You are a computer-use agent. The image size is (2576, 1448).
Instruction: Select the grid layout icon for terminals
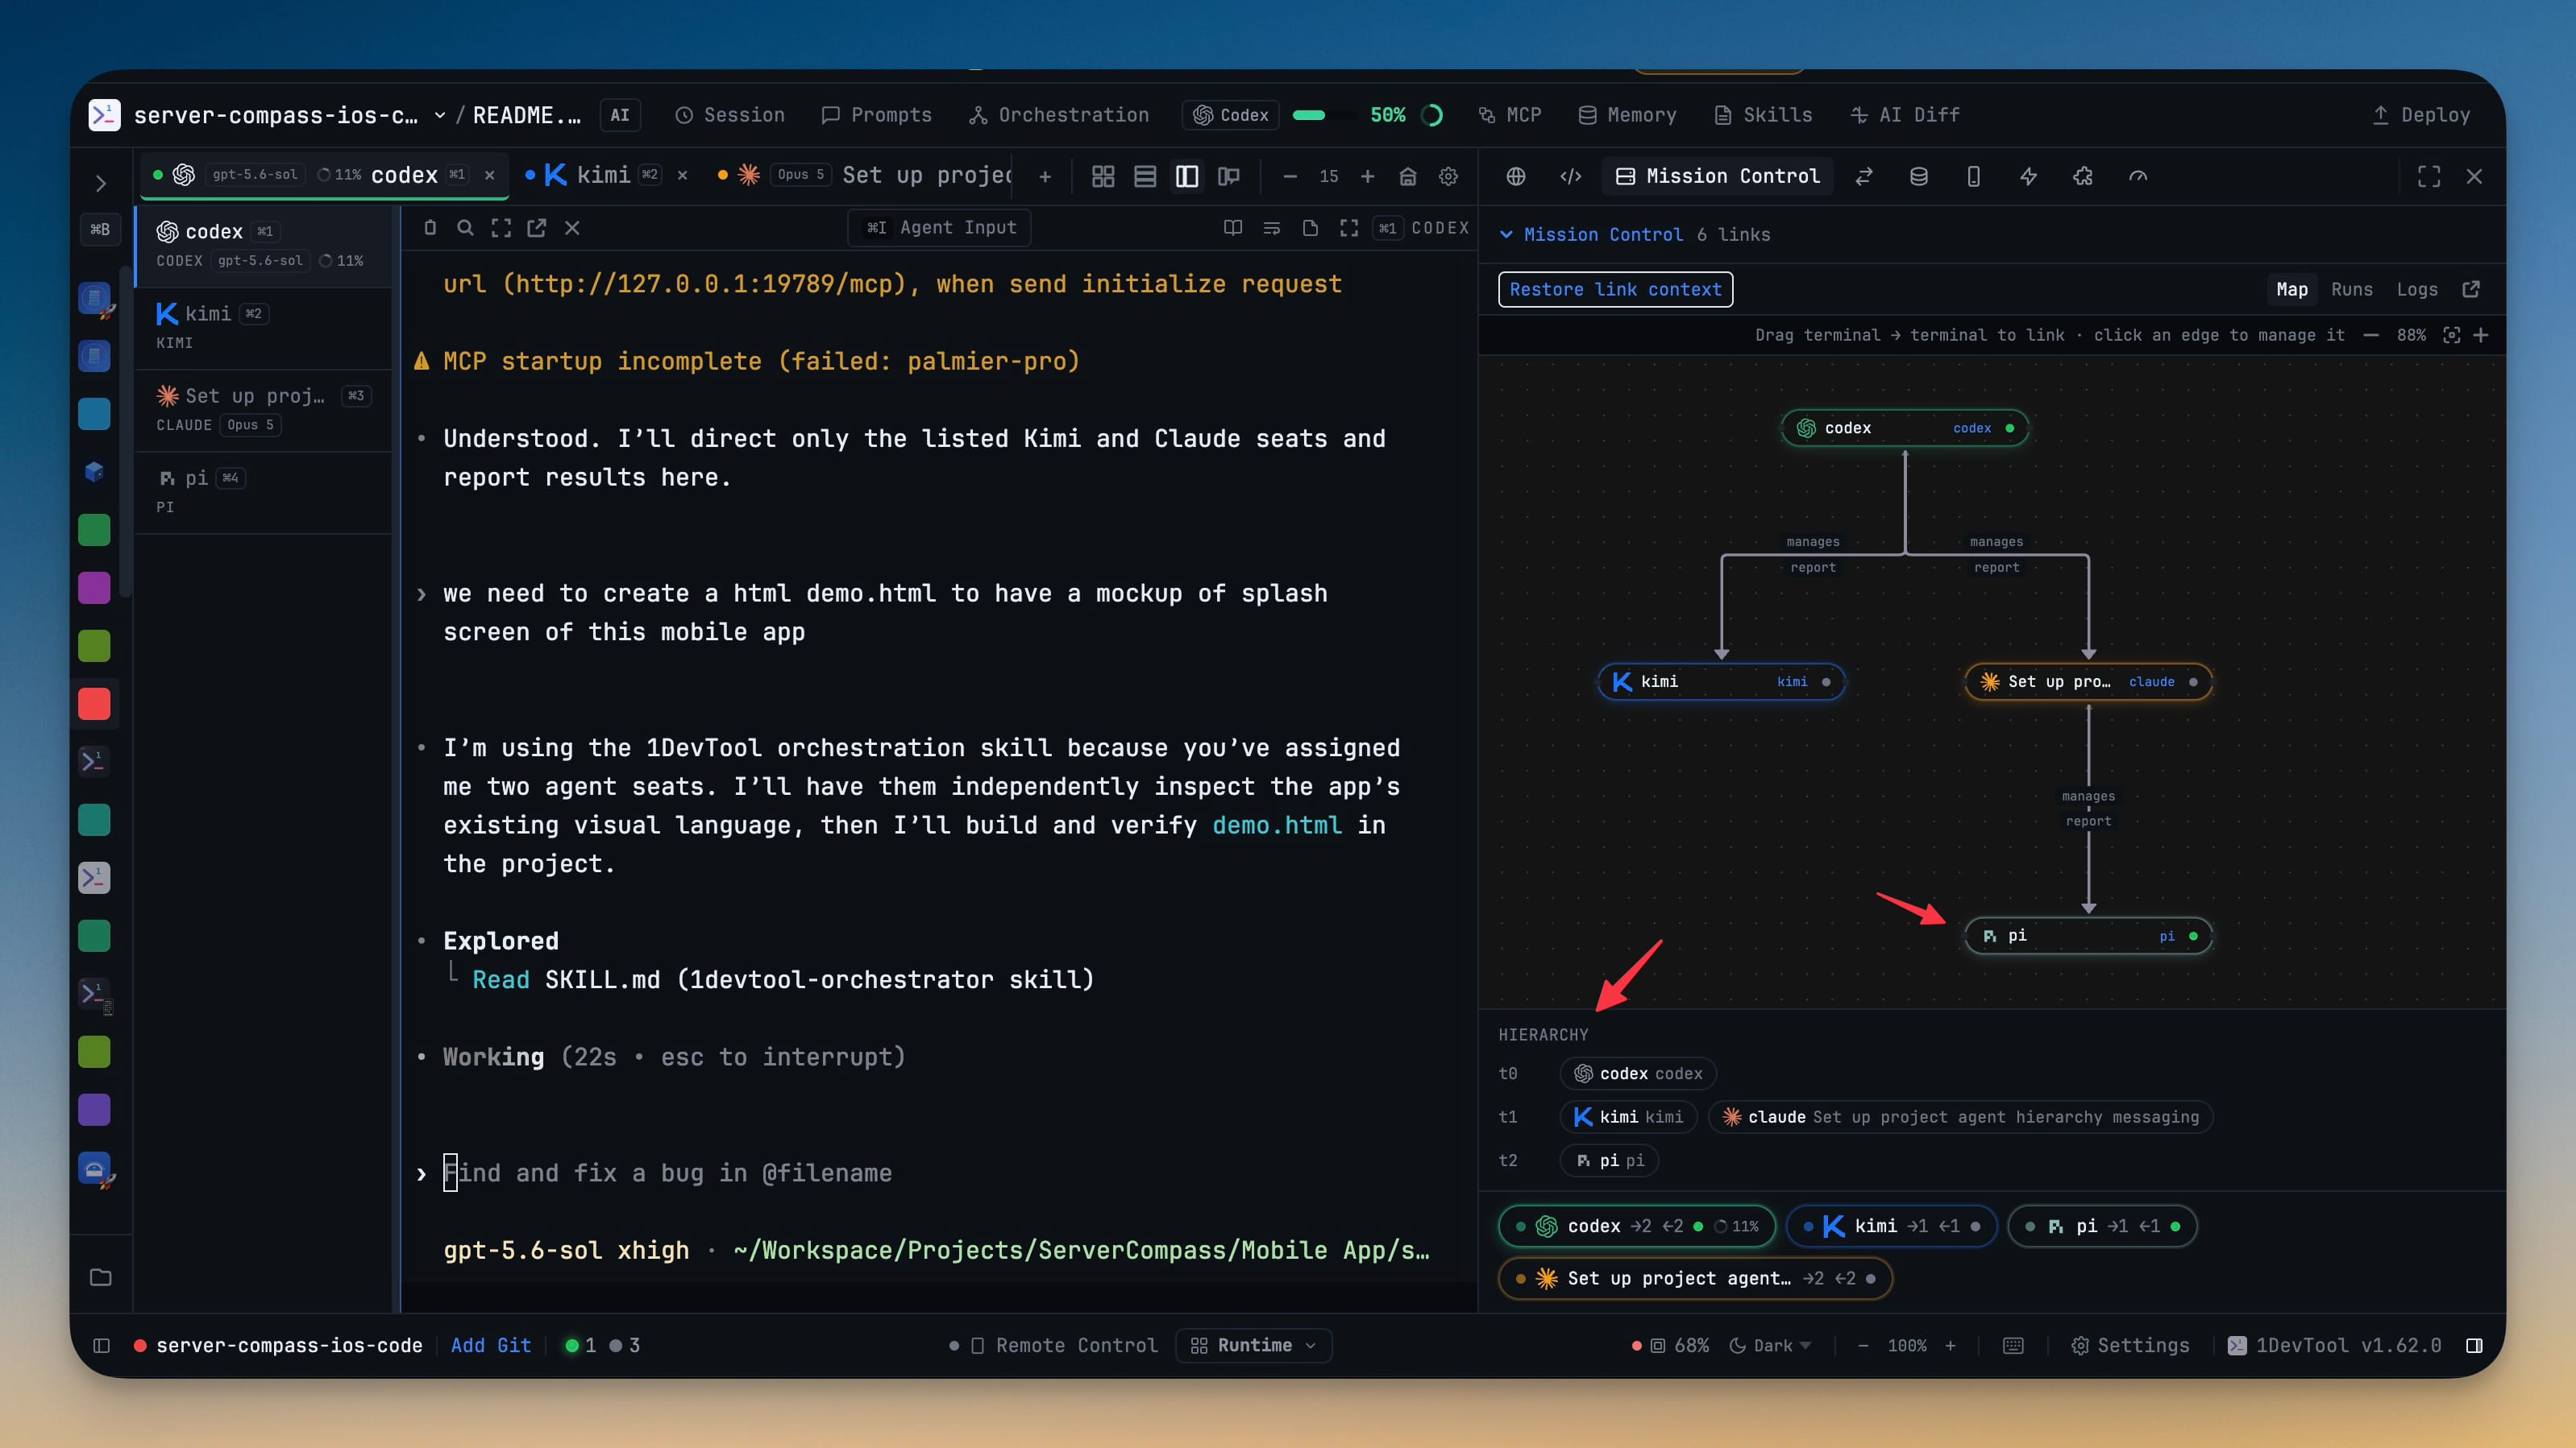tap(1103, 177)
